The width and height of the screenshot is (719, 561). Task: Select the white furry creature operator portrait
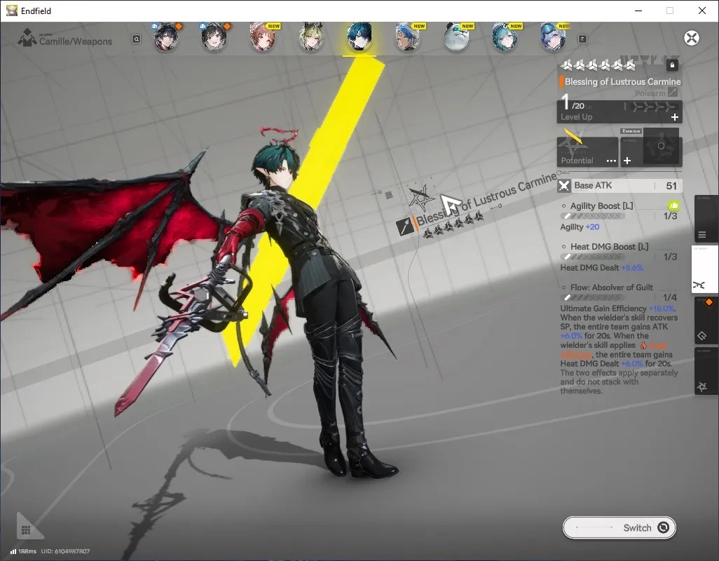pos(457,37)
